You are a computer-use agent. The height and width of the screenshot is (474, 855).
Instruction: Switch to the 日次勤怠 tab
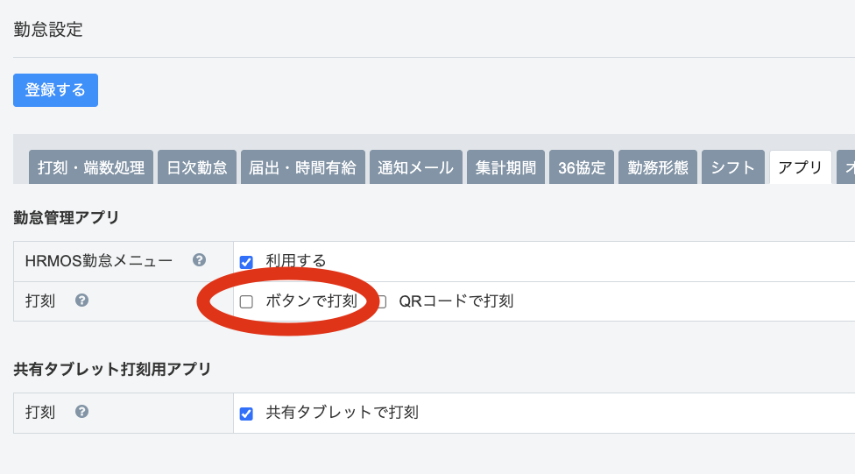pos(197,167)
